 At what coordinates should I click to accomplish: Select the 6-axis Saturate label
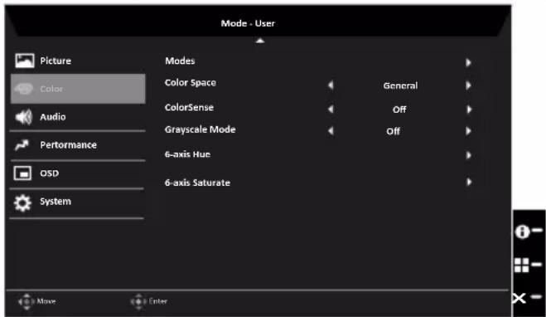coord(197,183)
